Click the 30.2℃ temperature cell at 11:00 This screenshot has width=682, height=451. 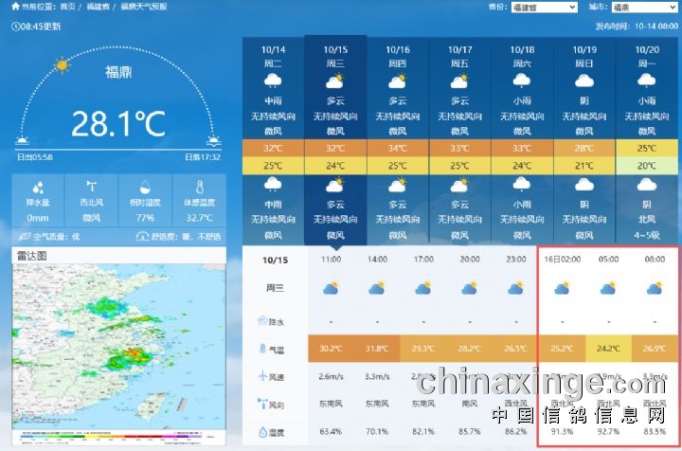pos(331,349)
